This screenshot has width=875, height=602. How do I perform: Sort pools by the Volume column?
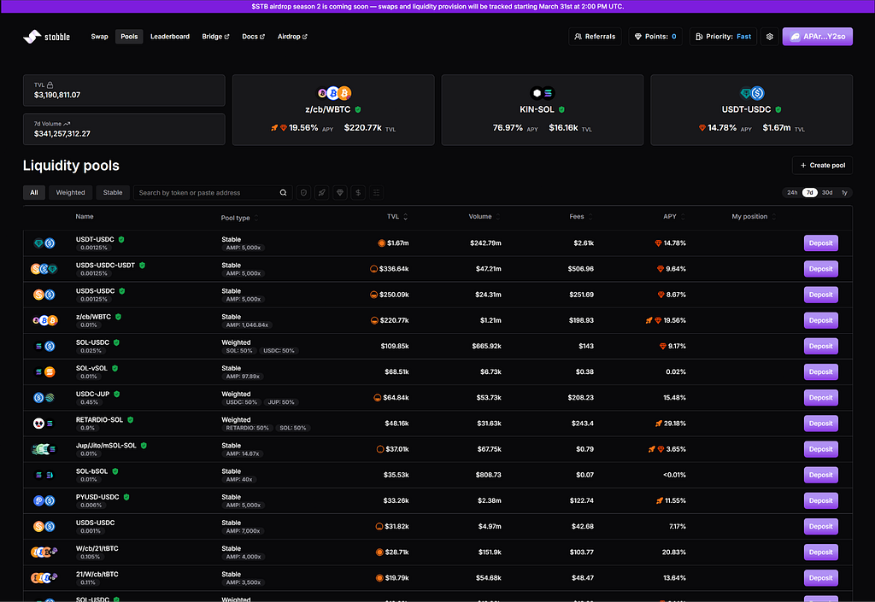point(484,217)
